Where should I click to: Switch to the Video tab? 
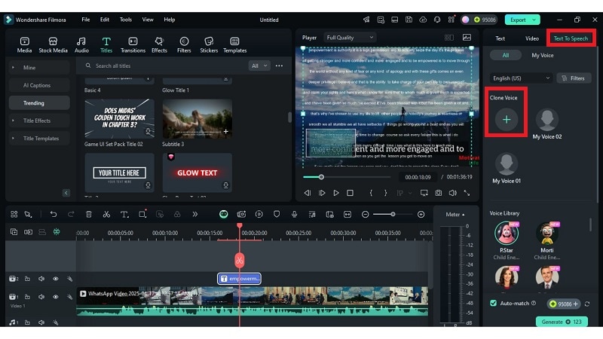[x=532, y=38]
